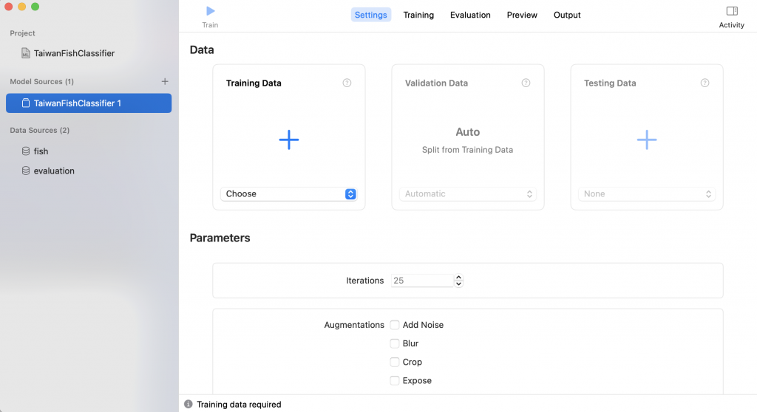Click the Train play icon

click(211, 11)
